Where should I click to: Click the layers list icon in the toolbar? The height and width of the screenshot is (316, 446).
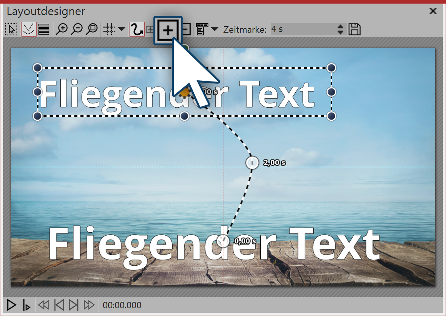pos(43,29)
